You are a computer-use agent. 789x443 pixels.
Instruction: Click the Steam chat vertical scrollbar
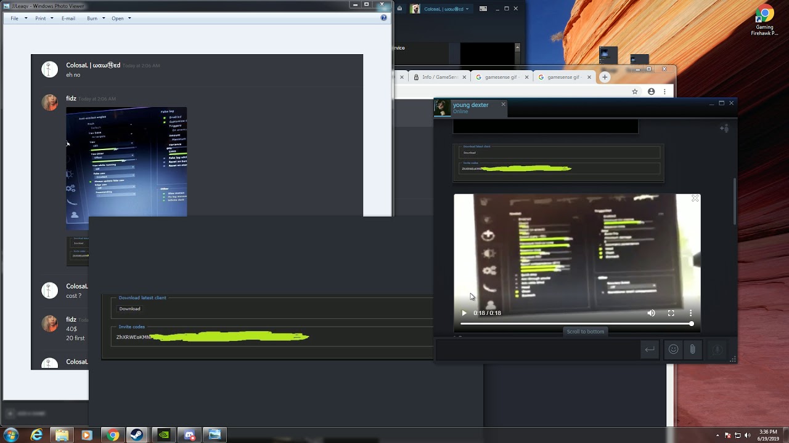[734, 201]
